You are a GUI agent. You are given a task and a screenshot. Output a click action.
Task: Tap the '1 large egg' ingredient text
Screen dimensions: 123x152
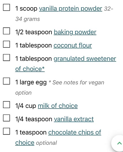pos(31,83)
